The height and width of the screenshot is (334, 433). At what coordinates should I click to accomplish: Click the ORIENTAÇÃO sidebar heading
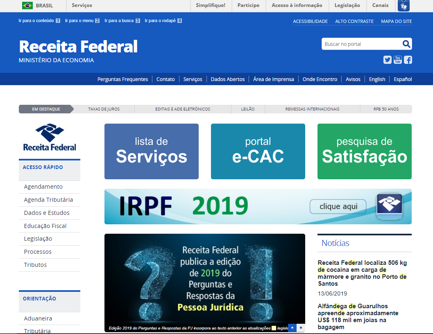click(x=39, y=299)
